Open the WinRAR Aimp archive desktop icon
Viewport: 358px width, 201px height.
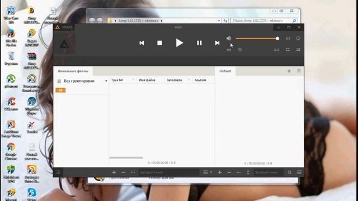32,61
